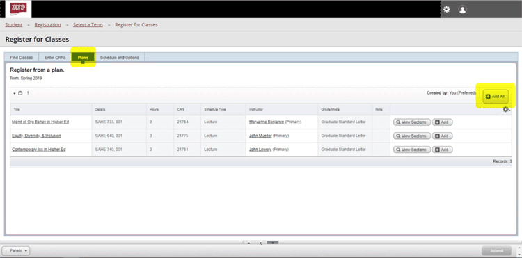This screenshot has width=522, height=258.
Task: Sort by the Instructor column header
Action: [282, 109]
